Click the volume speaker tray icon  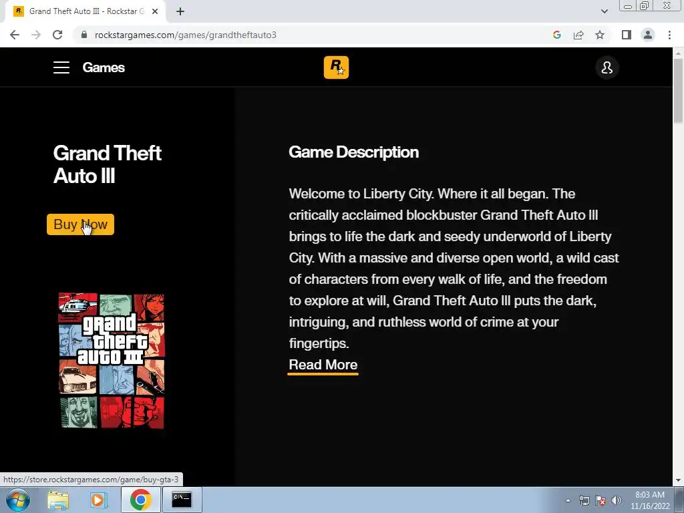click(617, 500)
